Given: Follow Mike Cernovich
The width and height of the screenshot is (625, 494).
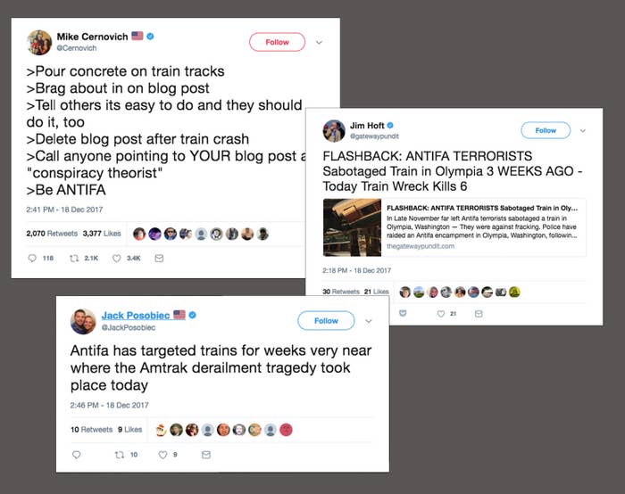Looking at the screenshot, I should [x=277, y=42].
